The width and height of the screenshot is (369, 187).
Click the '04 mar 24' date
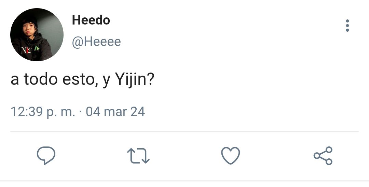tap(115, 111)
